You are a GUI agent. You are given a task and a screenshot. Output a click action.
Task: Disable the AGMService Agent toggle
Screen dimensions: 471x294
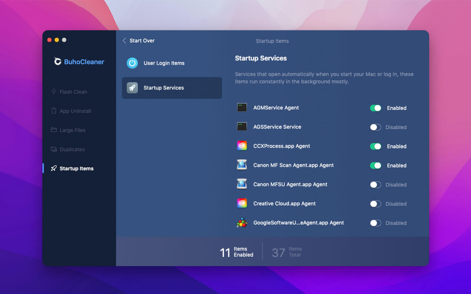[375, 108]
